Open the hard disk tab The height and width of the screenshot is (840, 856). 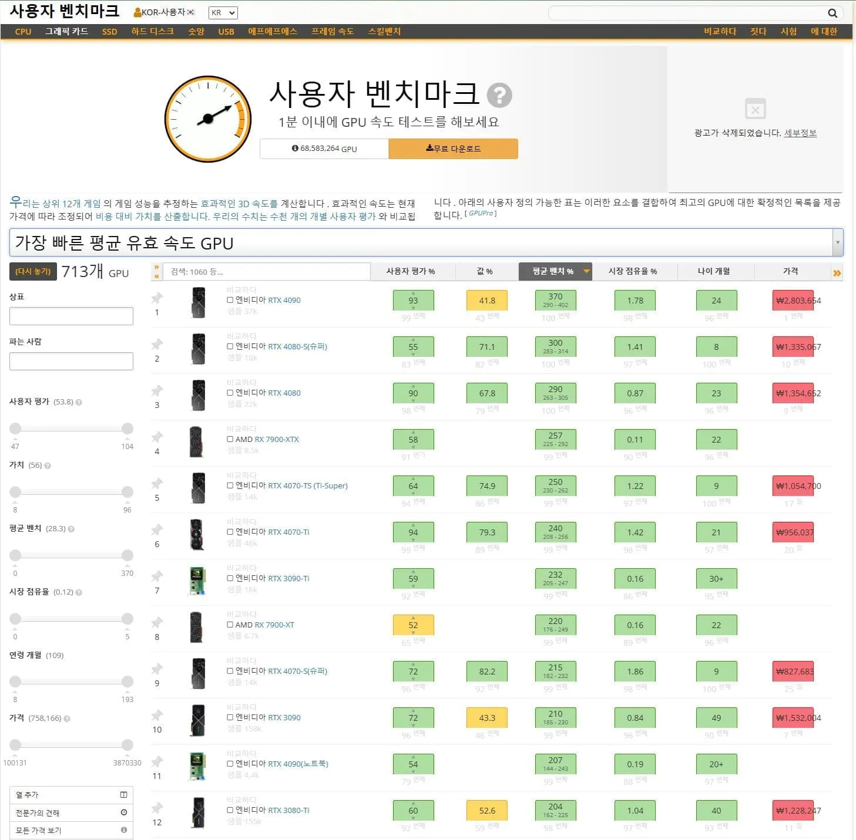(152, 32)
